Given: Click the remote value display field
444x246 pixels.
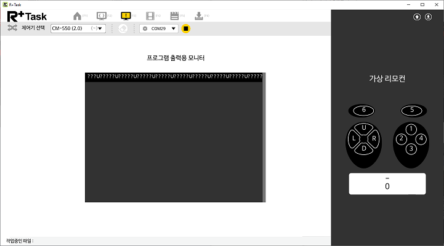Looking at the screenshot, I should (x=387, y=184).
